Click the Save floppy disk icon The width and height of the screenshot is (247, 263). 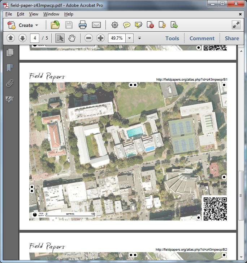pyautogui.click(x=69, y=25)
